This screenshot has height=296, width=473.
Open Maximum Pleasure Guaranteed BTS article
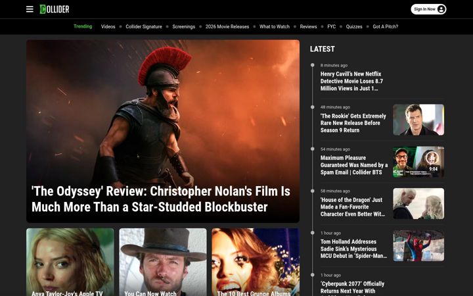354,165
